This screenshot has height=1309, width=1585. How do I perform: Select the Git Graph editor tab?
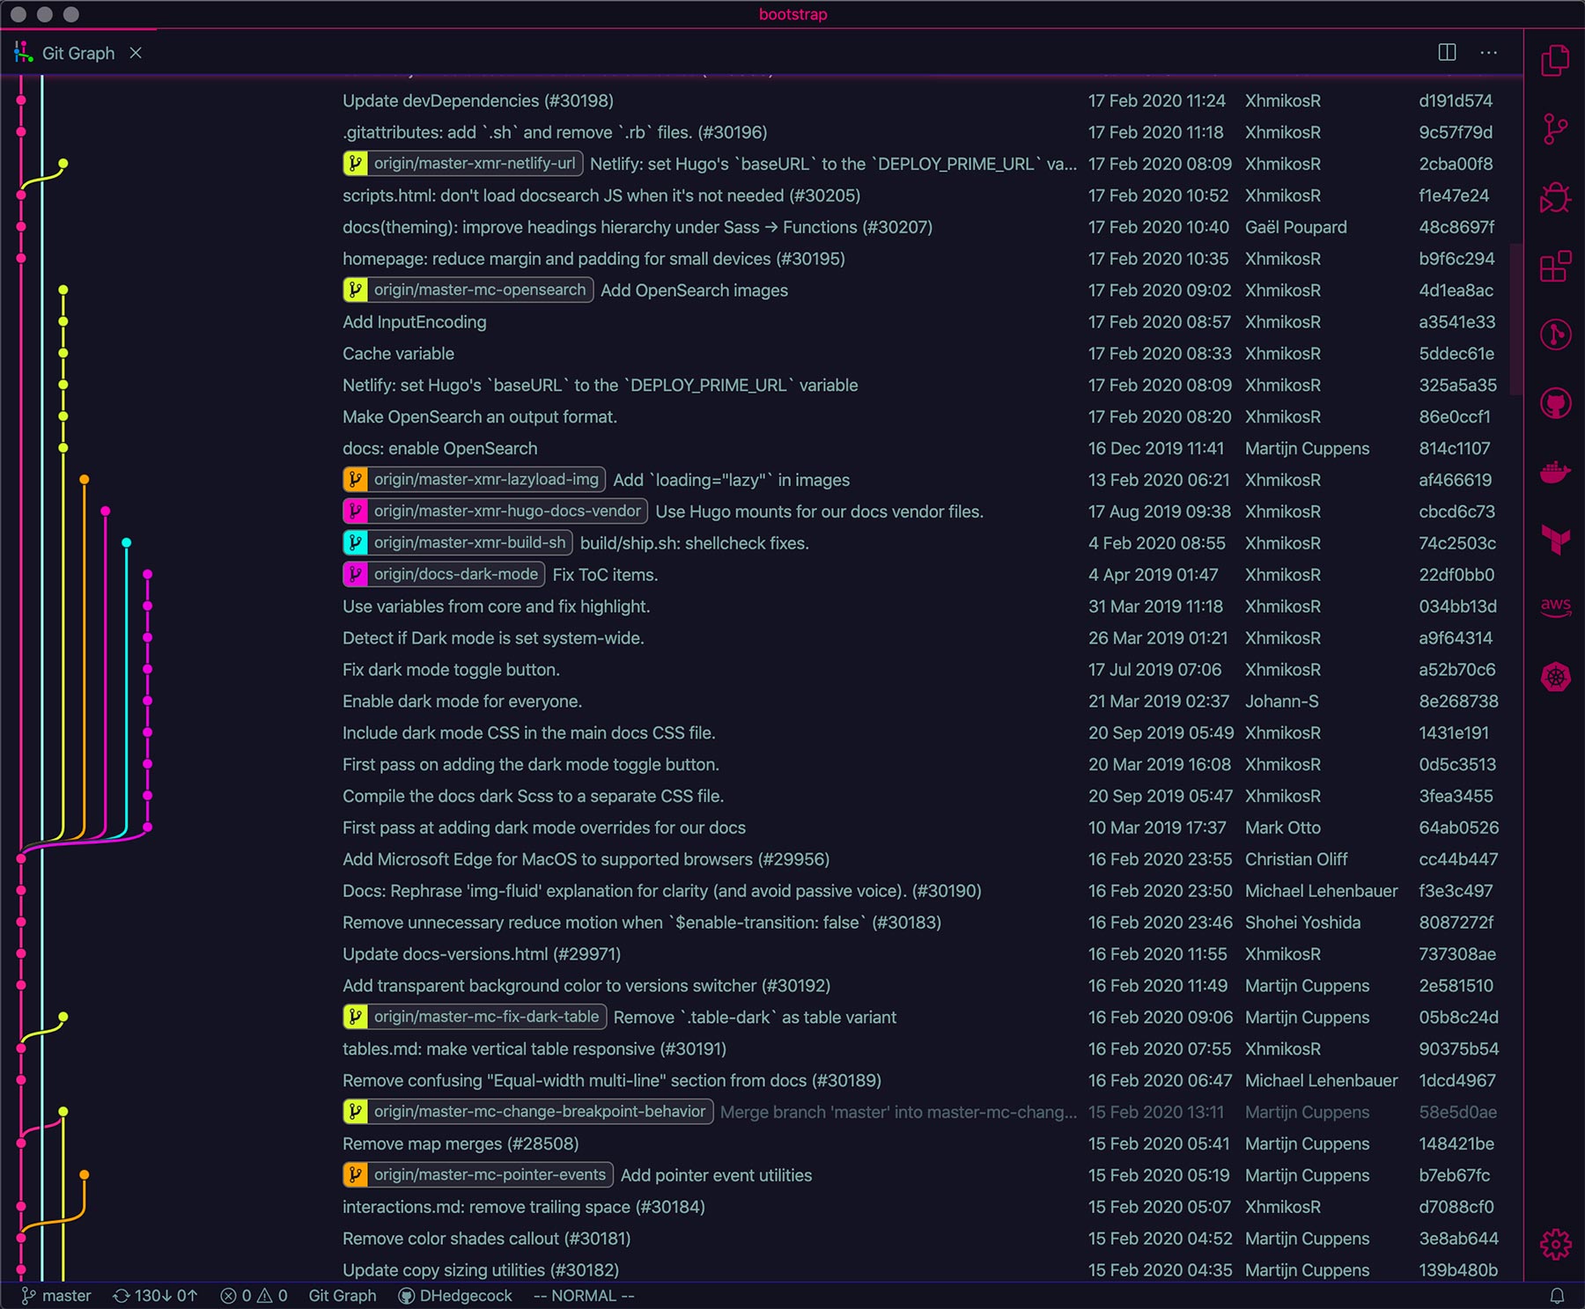(x=78, y=53)
